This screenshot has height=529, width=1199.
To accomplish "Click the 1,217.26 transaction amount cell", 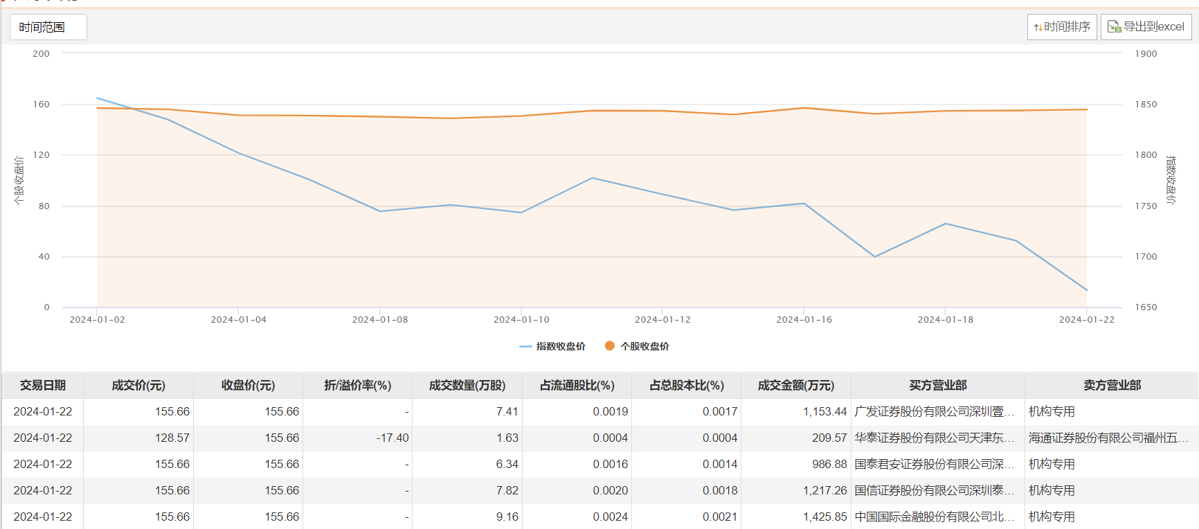I will click(824, 490).
